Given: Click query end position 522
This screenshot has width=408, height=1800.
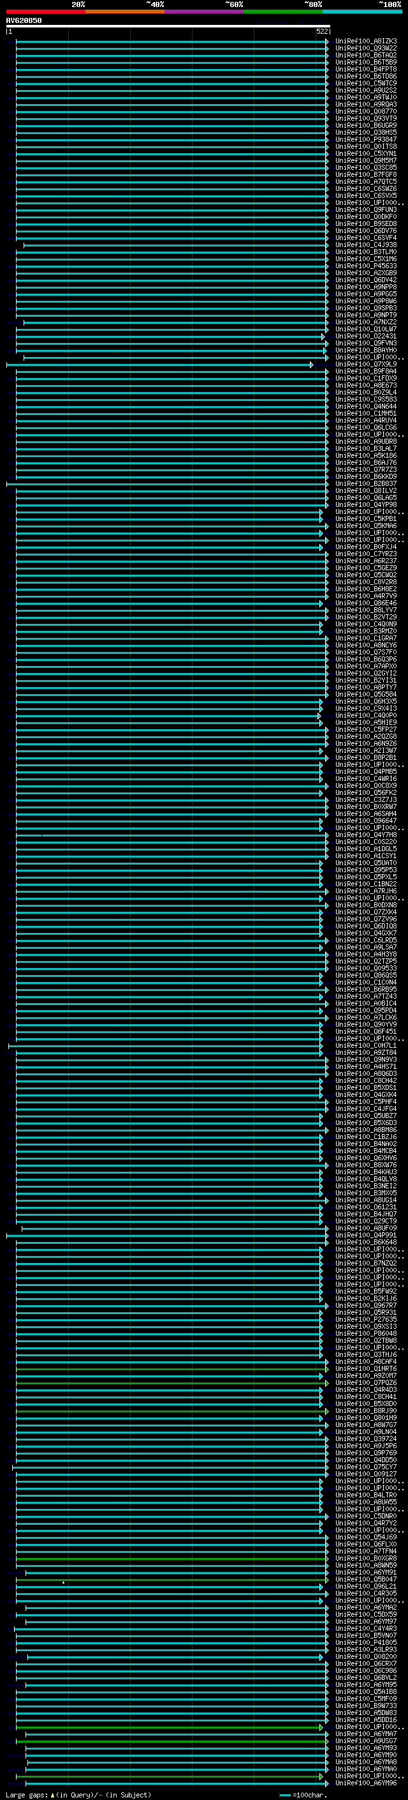Looking at the screenshot, I should (322, 31).
